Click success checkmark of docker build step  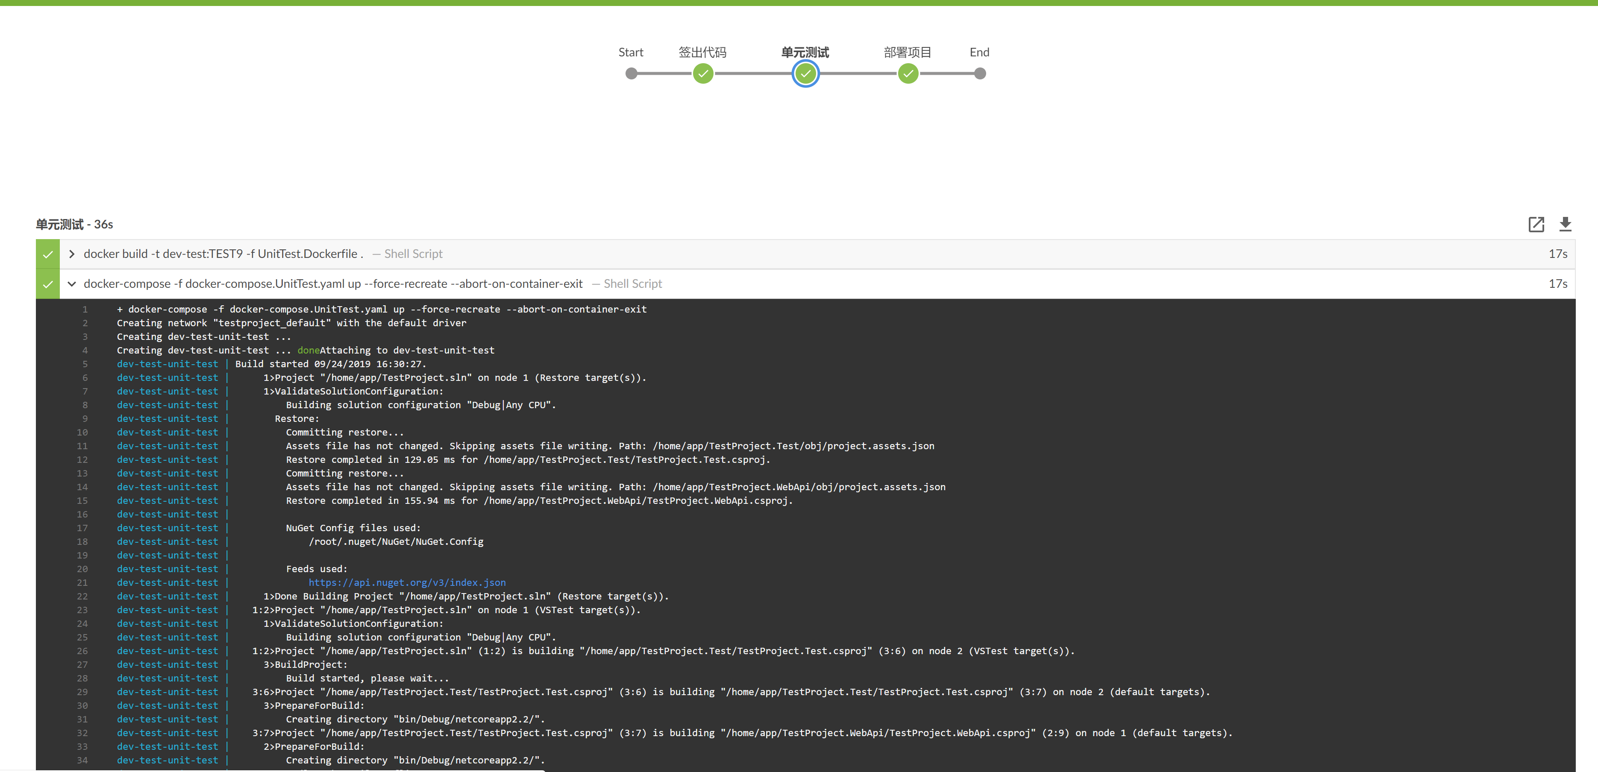point(48,254)
